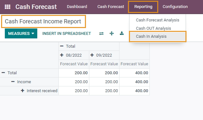203x120 pixels.
Task: Click INSERT IN SPREADSHEET button
Action: (x=66, y=34)
